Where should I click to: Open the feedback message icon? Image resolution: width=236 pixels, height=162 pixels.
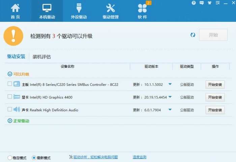[202, 3]
